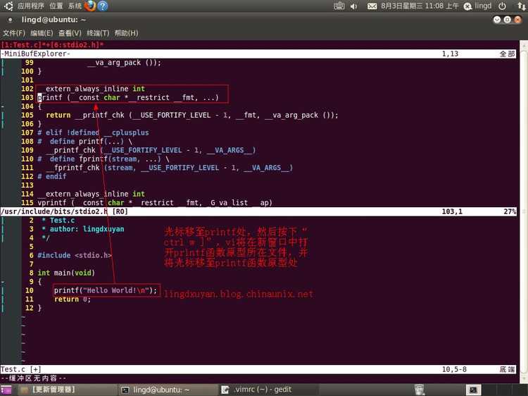Click 'int main(void)' line
Viewport: 528px width, 396px height.
pos(66,273)
